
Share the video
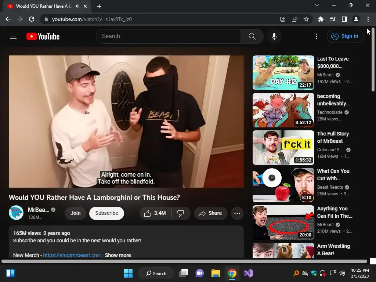210,213
